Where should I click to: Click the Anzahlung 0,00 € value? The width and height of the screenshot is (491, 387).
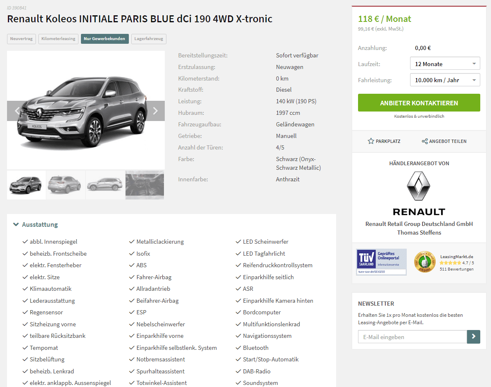pos(423,48)
